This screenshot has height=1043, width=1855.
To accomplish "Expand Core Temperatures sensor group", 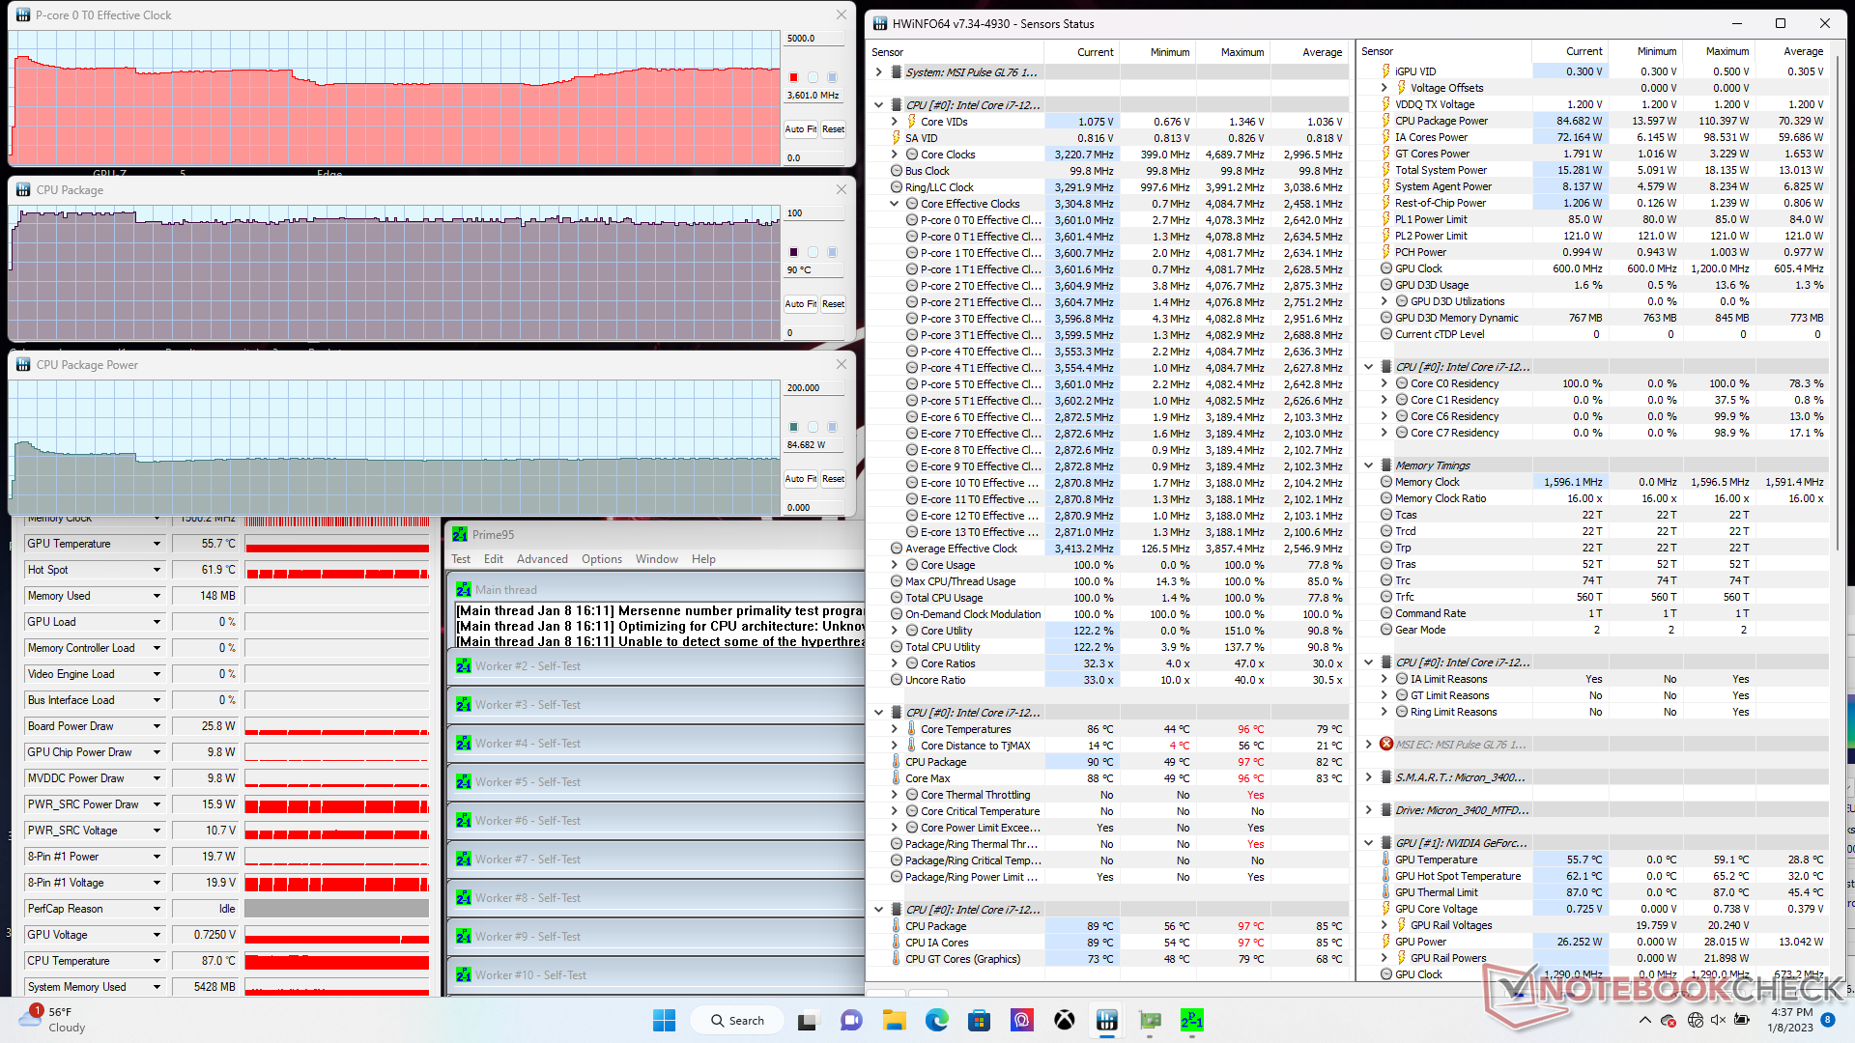I will point(895,729).
